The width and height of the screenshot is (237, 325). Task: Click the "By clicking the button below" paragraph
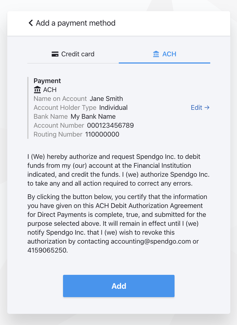tap(117, 219)
